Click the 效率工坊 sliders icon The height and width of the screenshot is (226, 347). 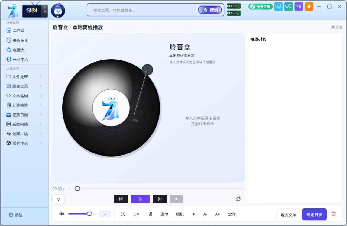(x=9, y=134)
